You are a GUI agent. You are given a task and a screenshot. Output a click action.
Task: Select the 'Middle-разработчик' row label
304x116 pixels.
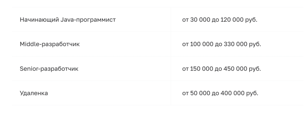(91, 44)
